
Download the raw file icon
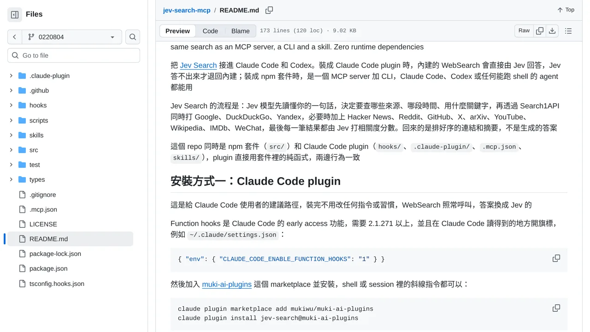click(552, 31)
